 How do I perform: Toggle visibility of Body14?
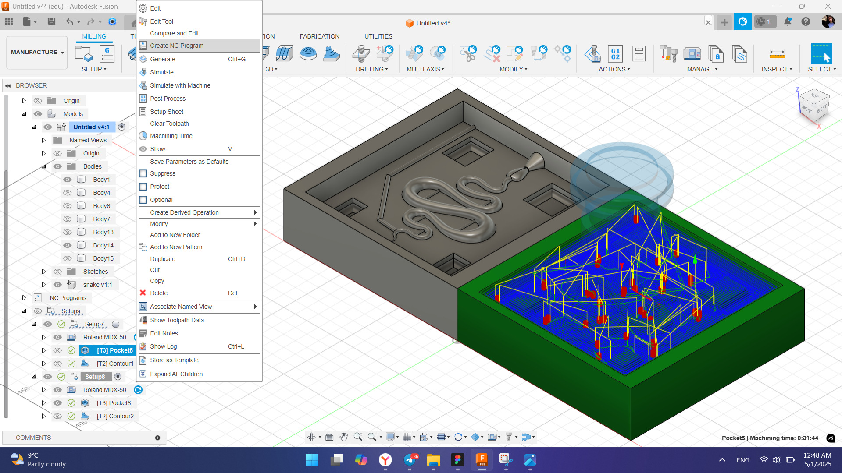[x=67, y=245]
